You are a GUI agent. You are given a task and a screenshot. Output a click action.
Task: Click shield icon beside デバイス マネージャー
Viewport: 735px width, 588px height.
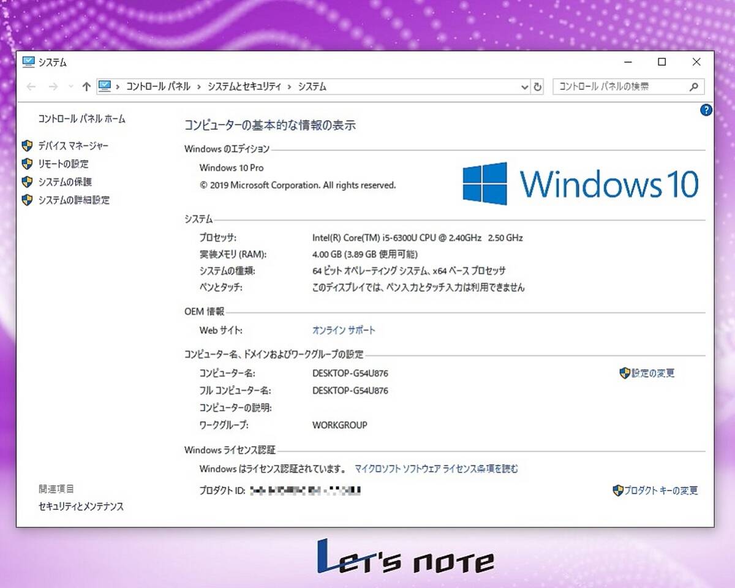(27, 146)
